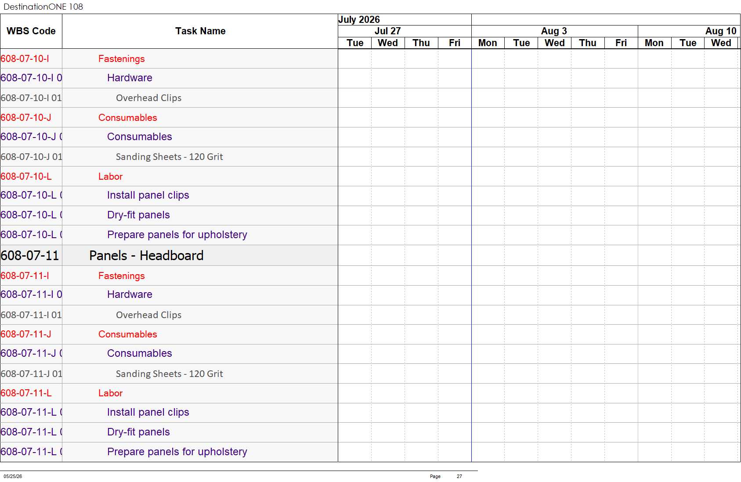Viewport: 741px width, 482px height.
Task: Select the WBS code cell 608-07-11
Action: click(31, 256)
